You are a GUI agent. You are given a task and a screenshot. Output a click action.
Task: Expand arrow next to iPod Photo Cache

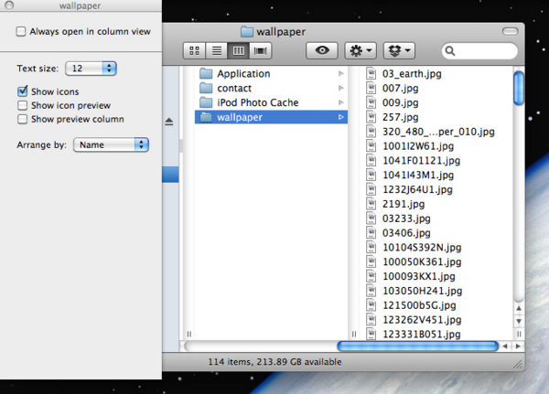point(341,102)
